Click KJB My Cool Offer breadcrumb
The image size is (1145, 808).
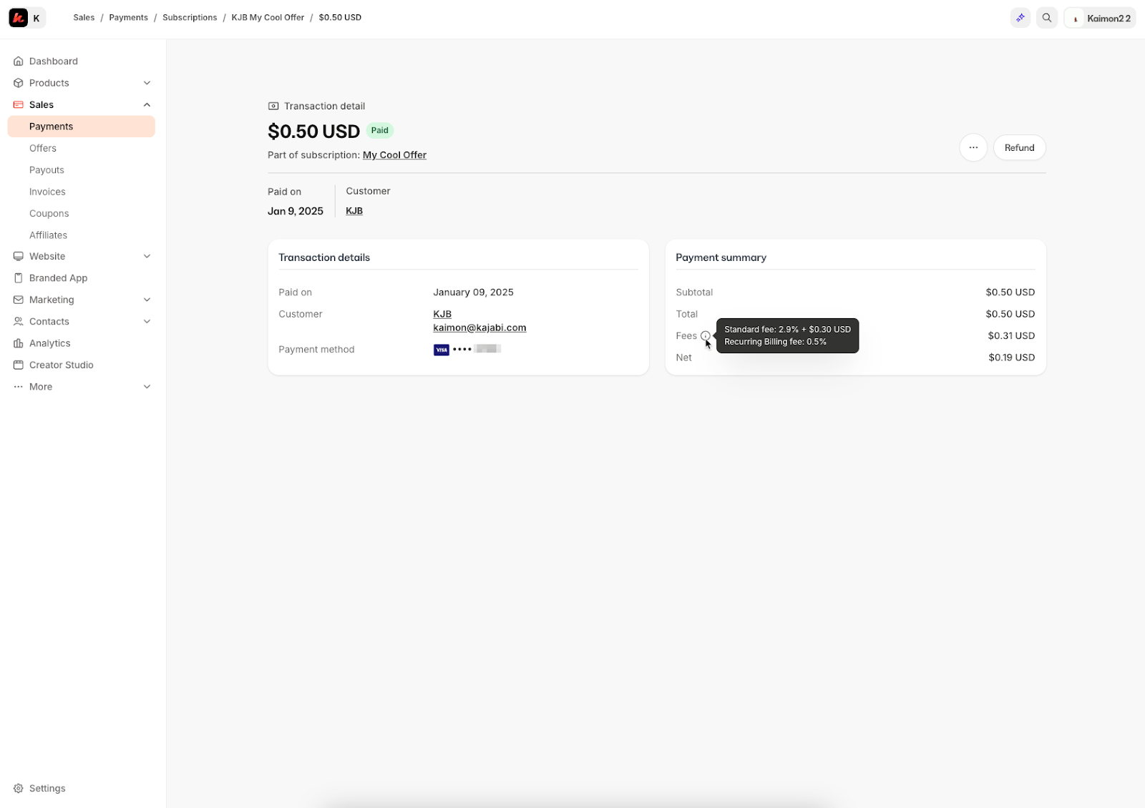[268, 18]
